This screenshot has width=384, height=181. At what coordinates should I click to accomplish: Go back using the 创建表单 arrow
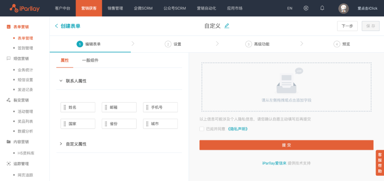click(57, 26)
